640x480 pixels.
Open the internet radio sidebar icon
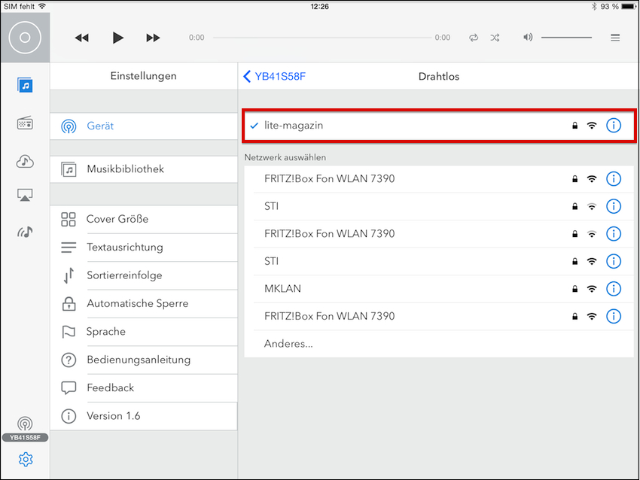coord(26,123)
